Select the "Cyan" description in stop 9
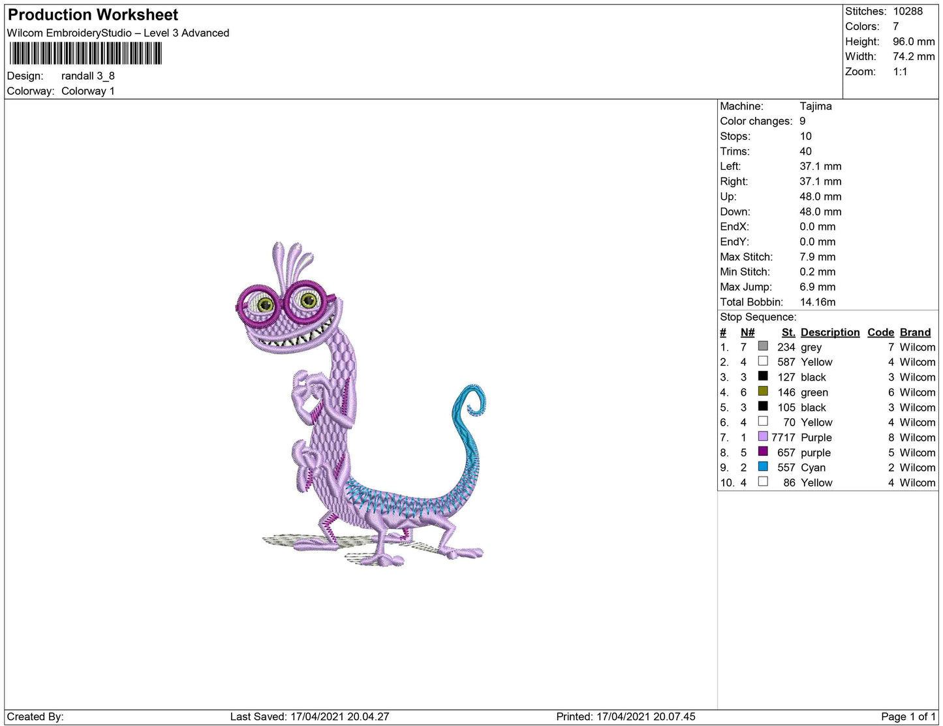The image size is (943, 726). coord(813,467)
